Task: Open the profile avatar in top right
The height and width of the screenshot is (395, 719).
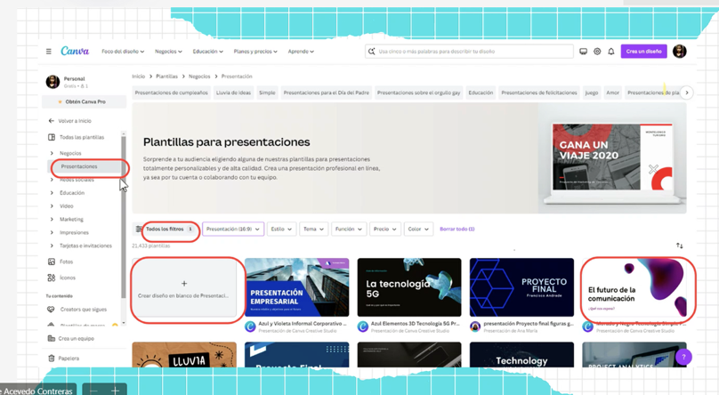Action: pyautogui.click(x=680, y=52)
